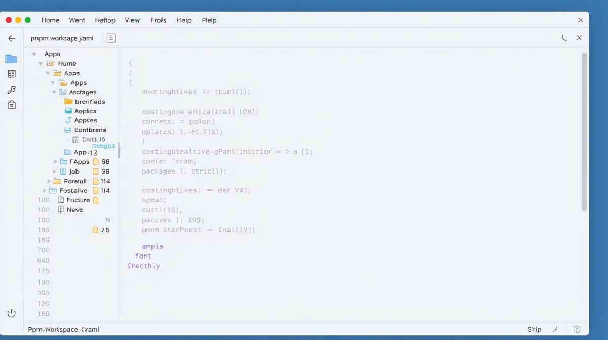Click the Focture file icon
This screenshot has height=340, width=608.
[61, 200]
